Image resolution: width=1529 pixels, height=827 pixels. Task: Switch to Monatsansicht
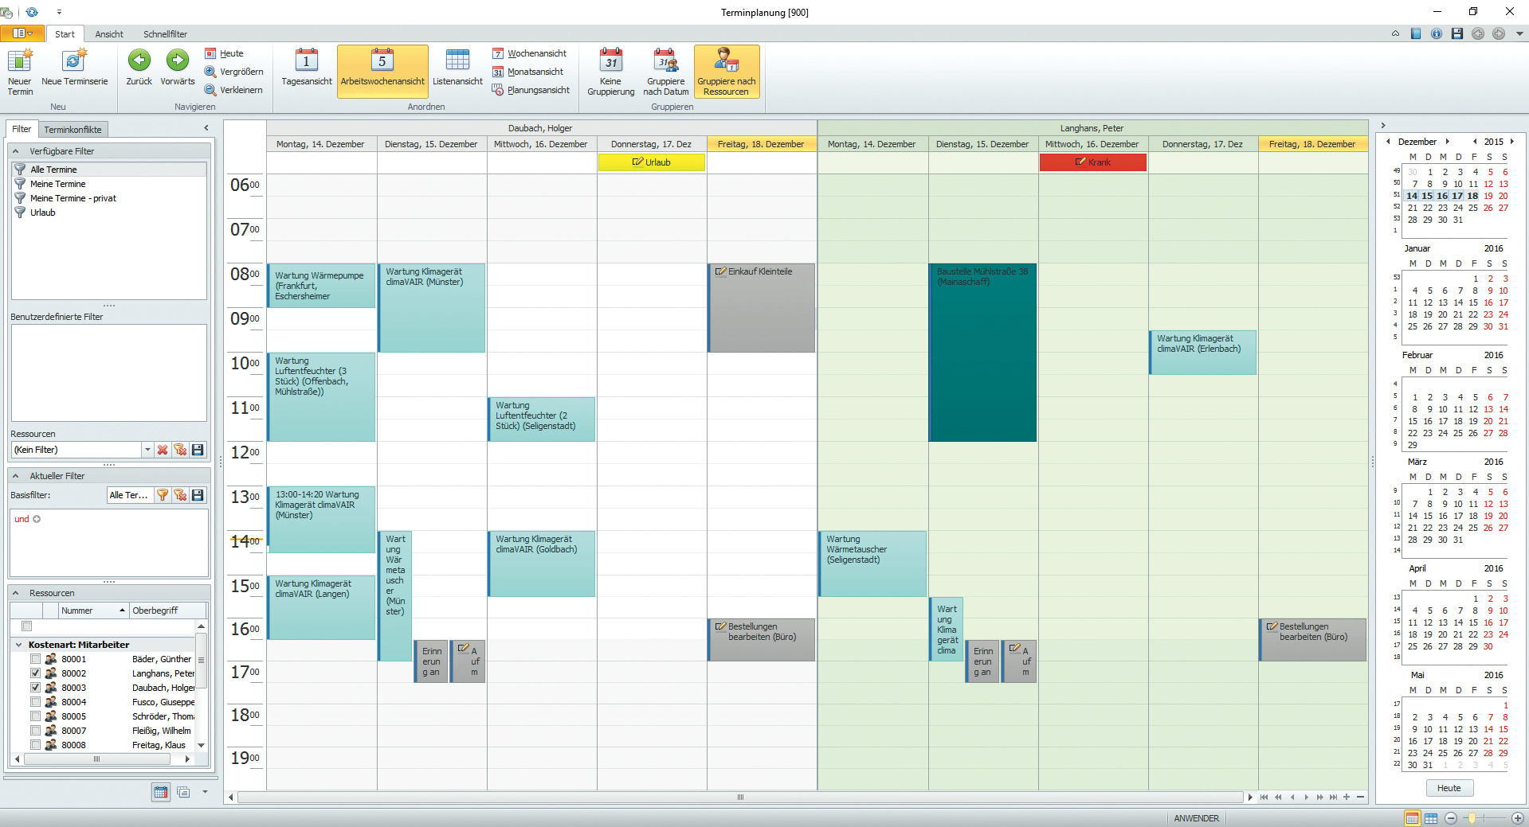point(527,72)
